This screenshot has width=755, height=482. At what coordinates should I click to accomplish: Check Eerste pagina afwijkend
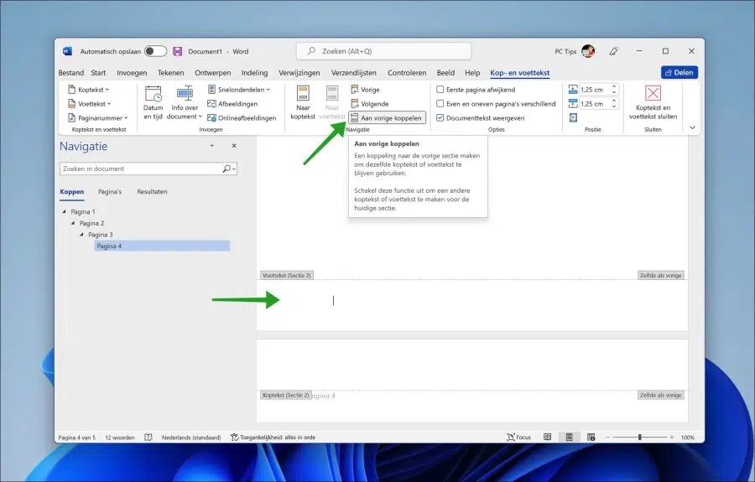[x=440, y=90]
